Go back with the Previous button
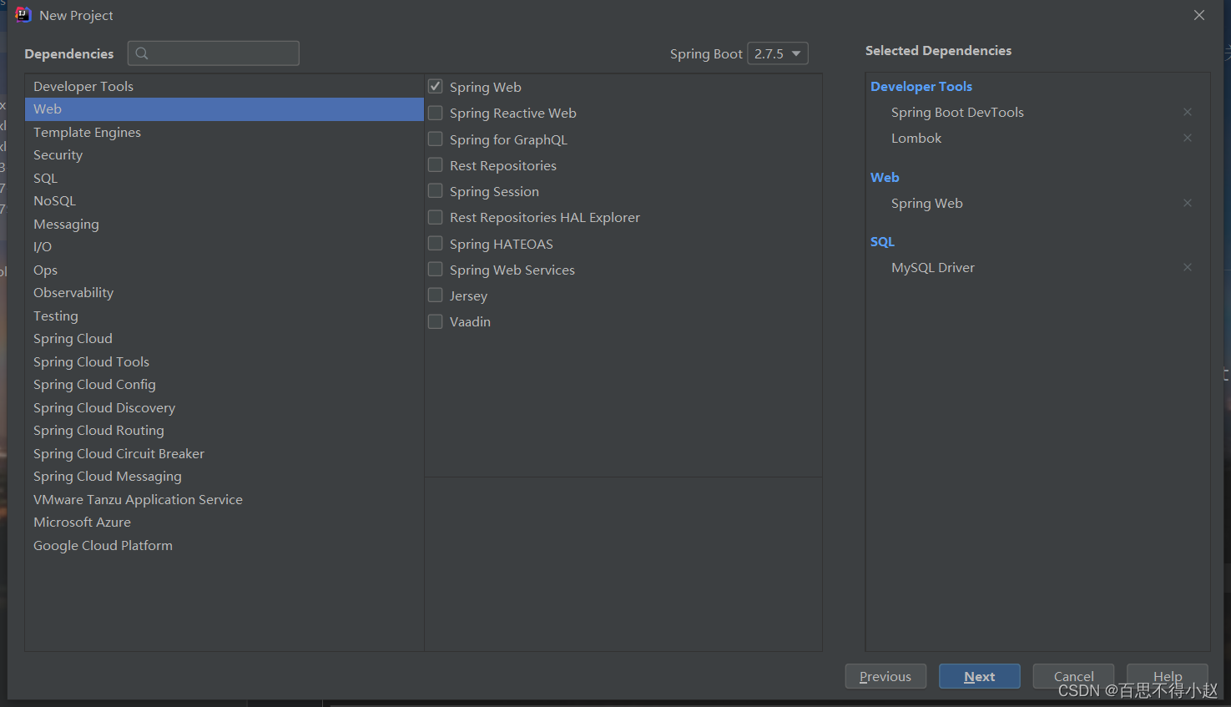This screenshot has height=707, width=1231. (885, 676)
